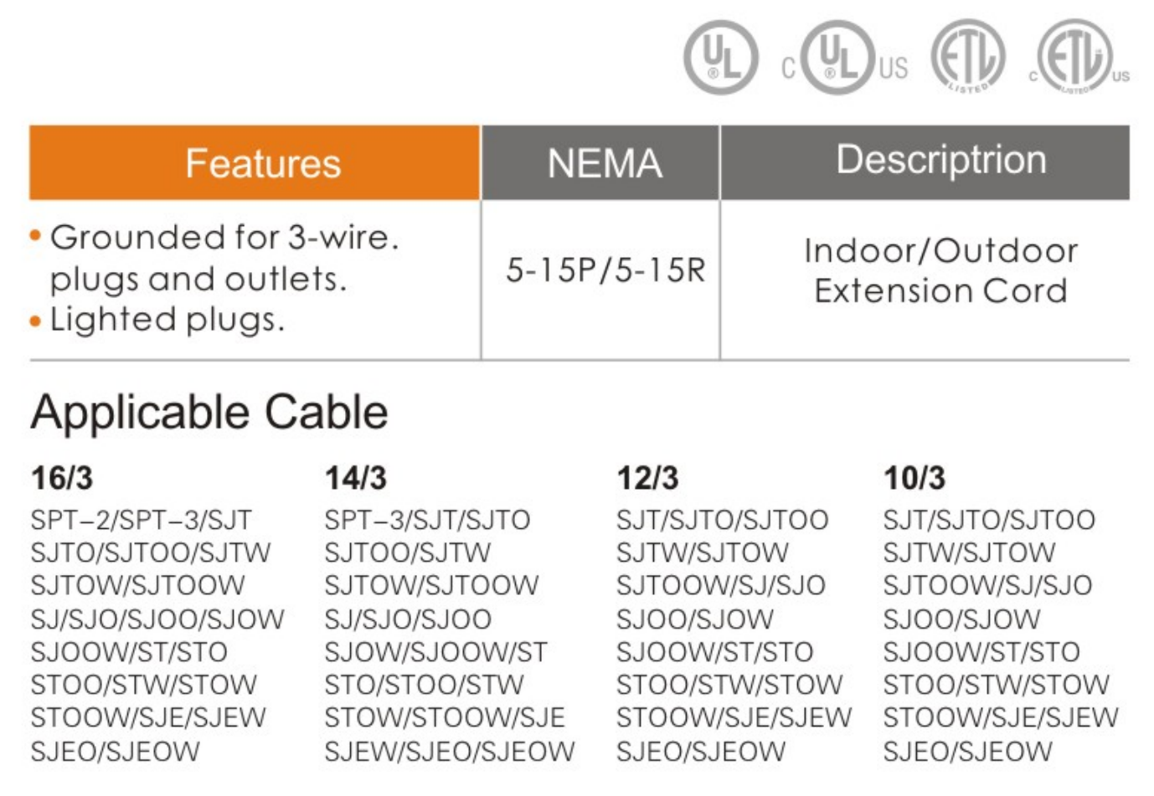
Task: Click the 14/3 gauge heading
Action: pos(356,478)
